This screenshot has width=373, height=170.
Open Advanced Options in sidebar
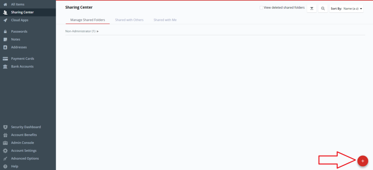click(x=25, y=158)
